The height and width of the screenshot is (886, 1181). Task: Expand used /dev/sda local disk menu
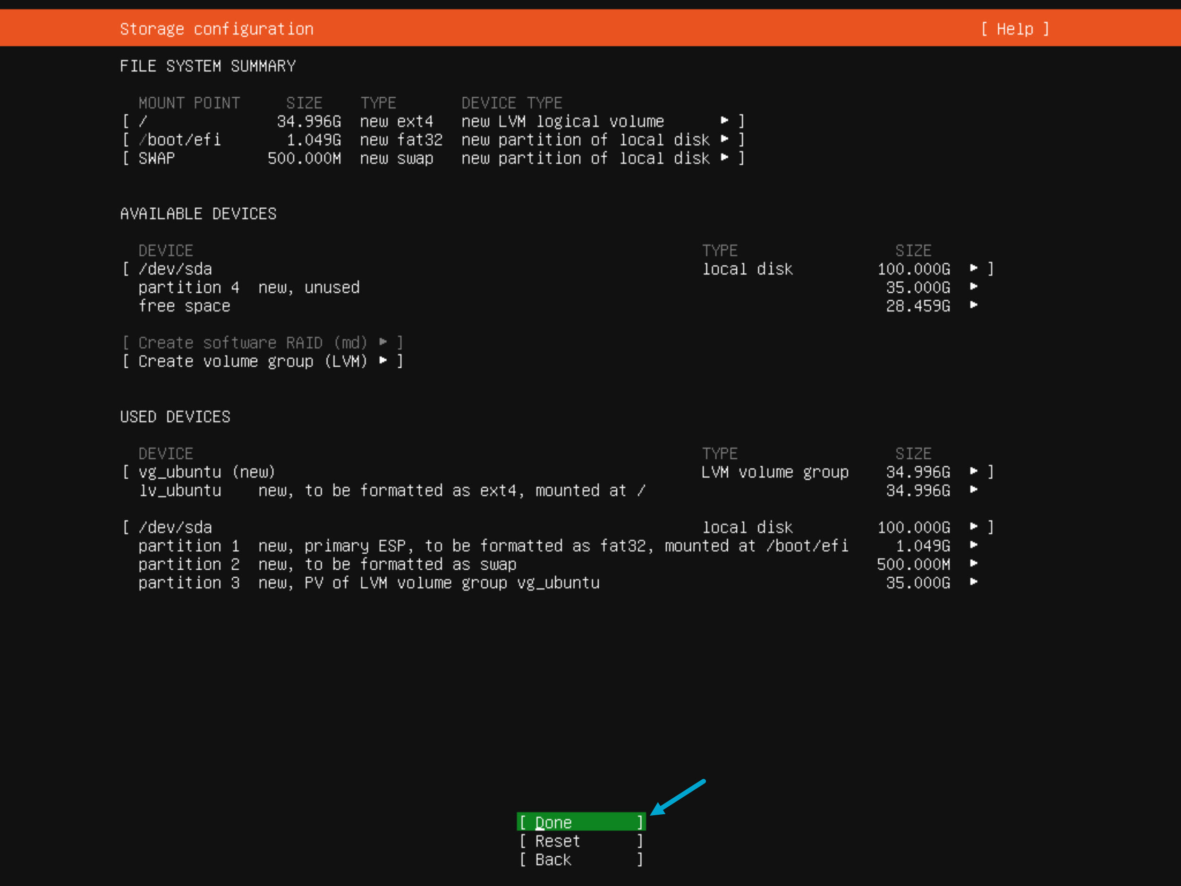973,527
